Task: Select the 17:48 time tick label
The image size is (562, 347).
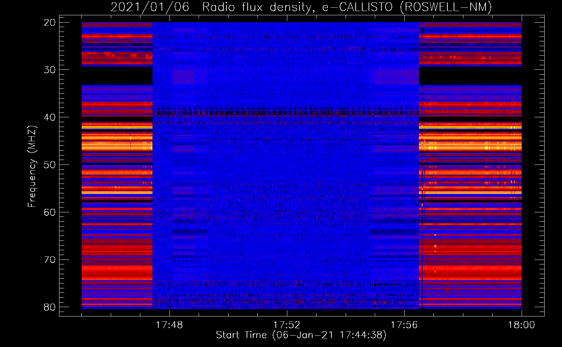Action: [x=170, y=325]
